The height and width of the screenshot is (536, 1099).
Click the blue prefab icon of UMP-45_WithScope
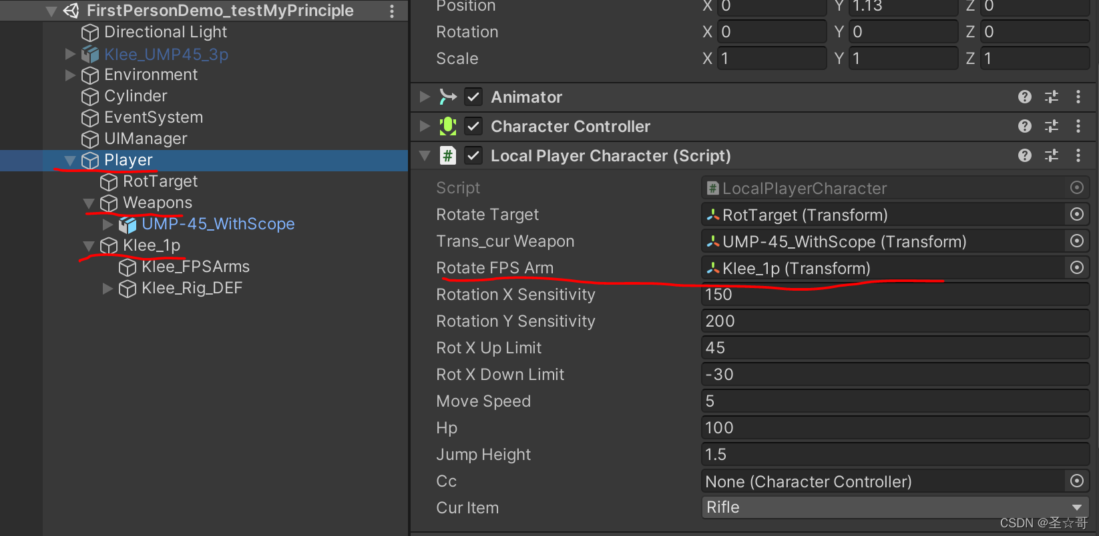pyautogui.click(x=127, y=225)
